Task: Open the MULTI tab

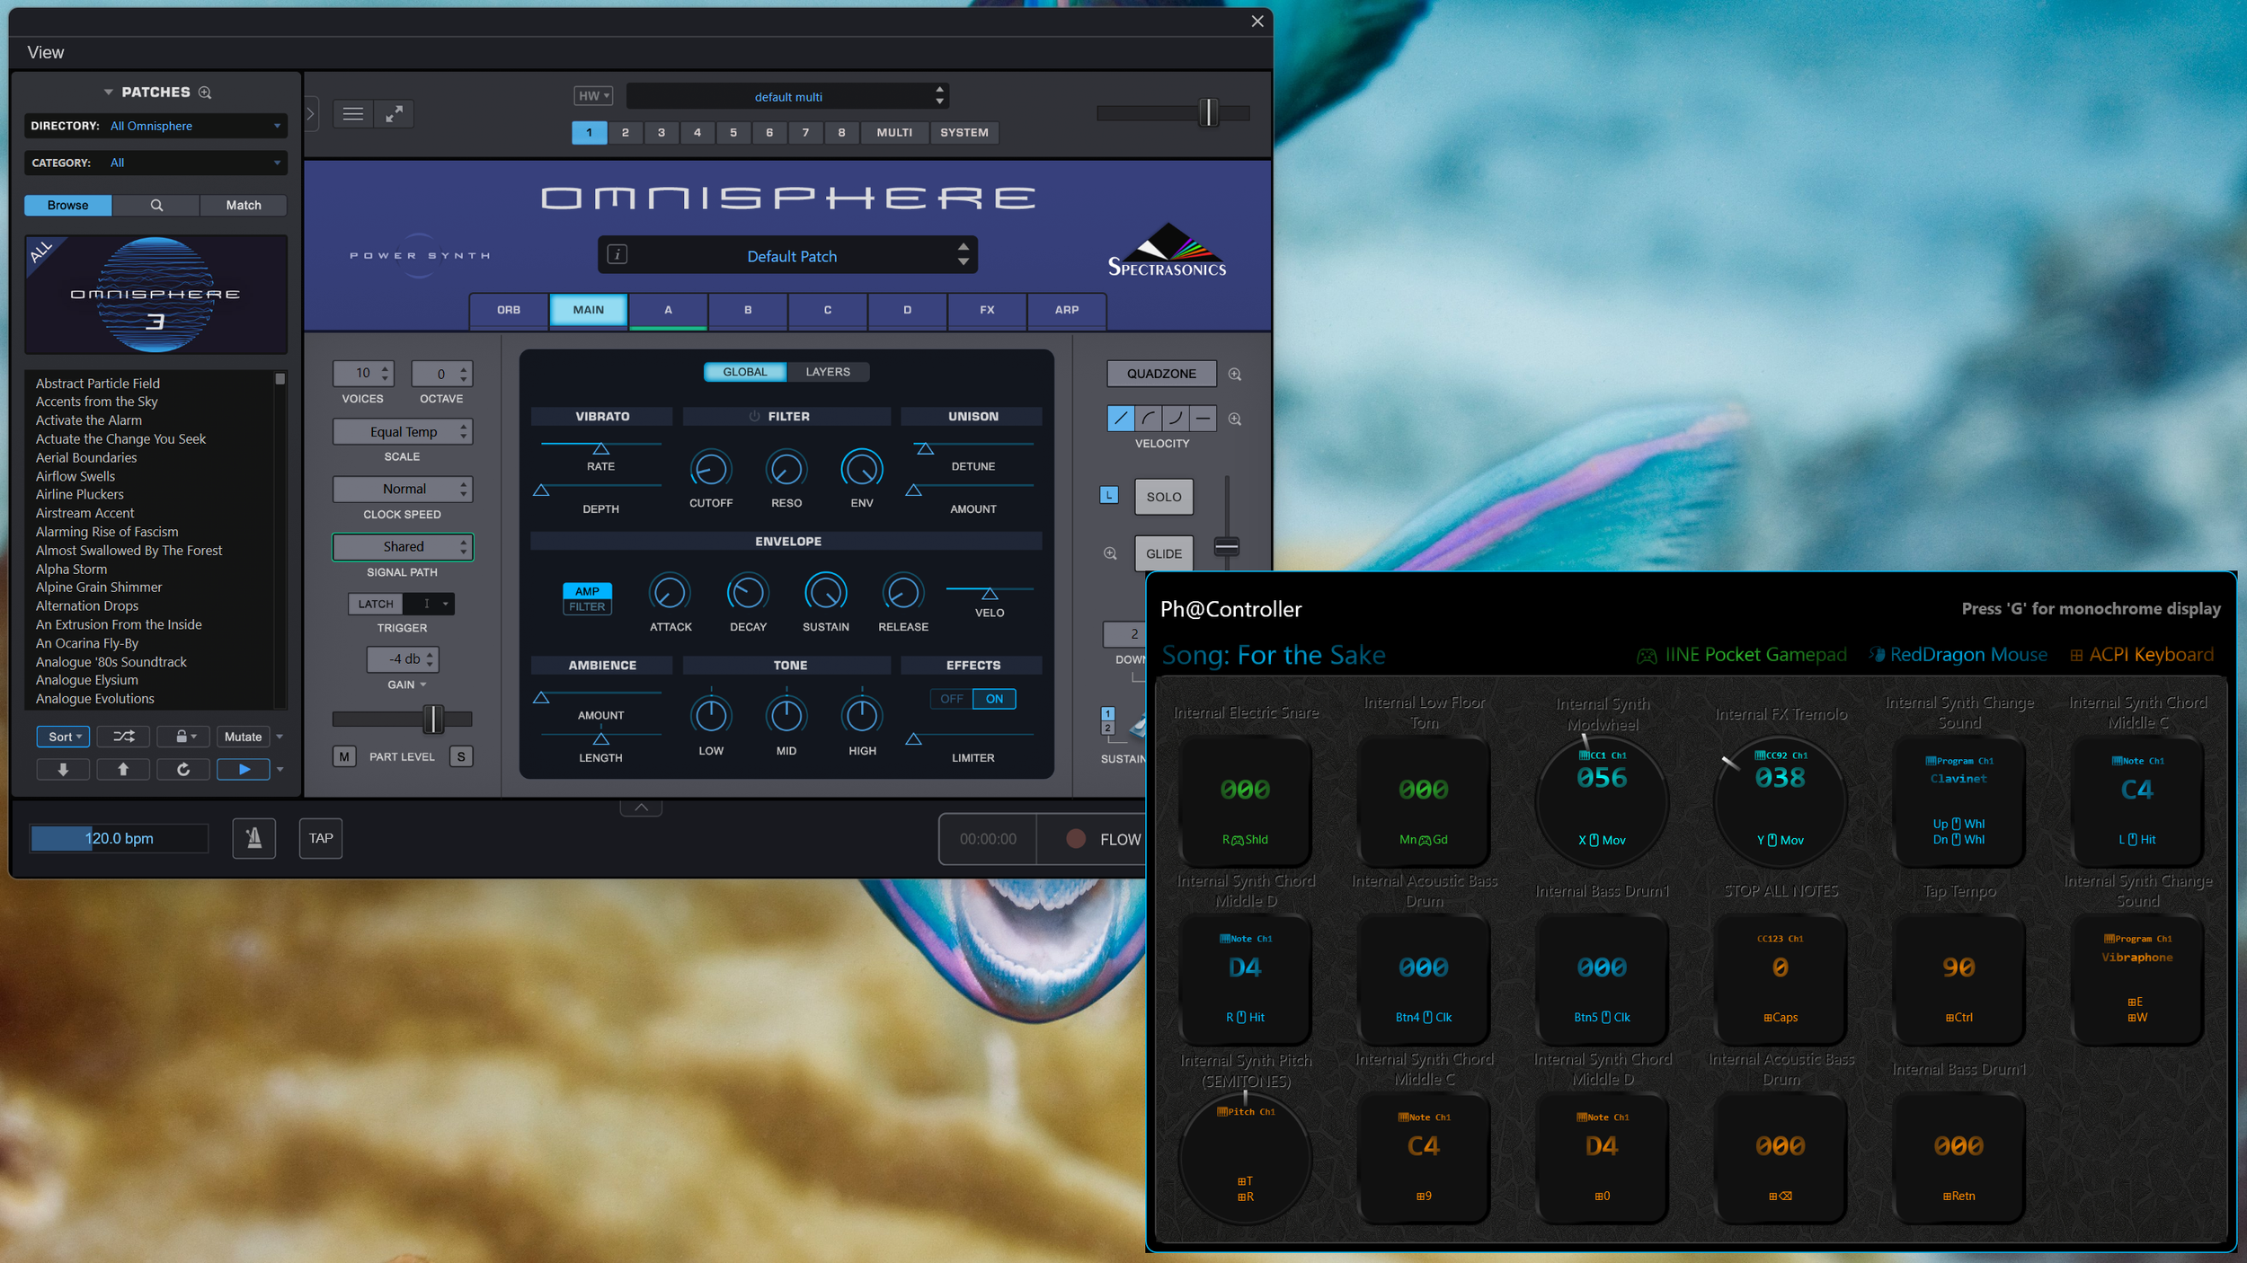Action: click(x=894, y=133)
